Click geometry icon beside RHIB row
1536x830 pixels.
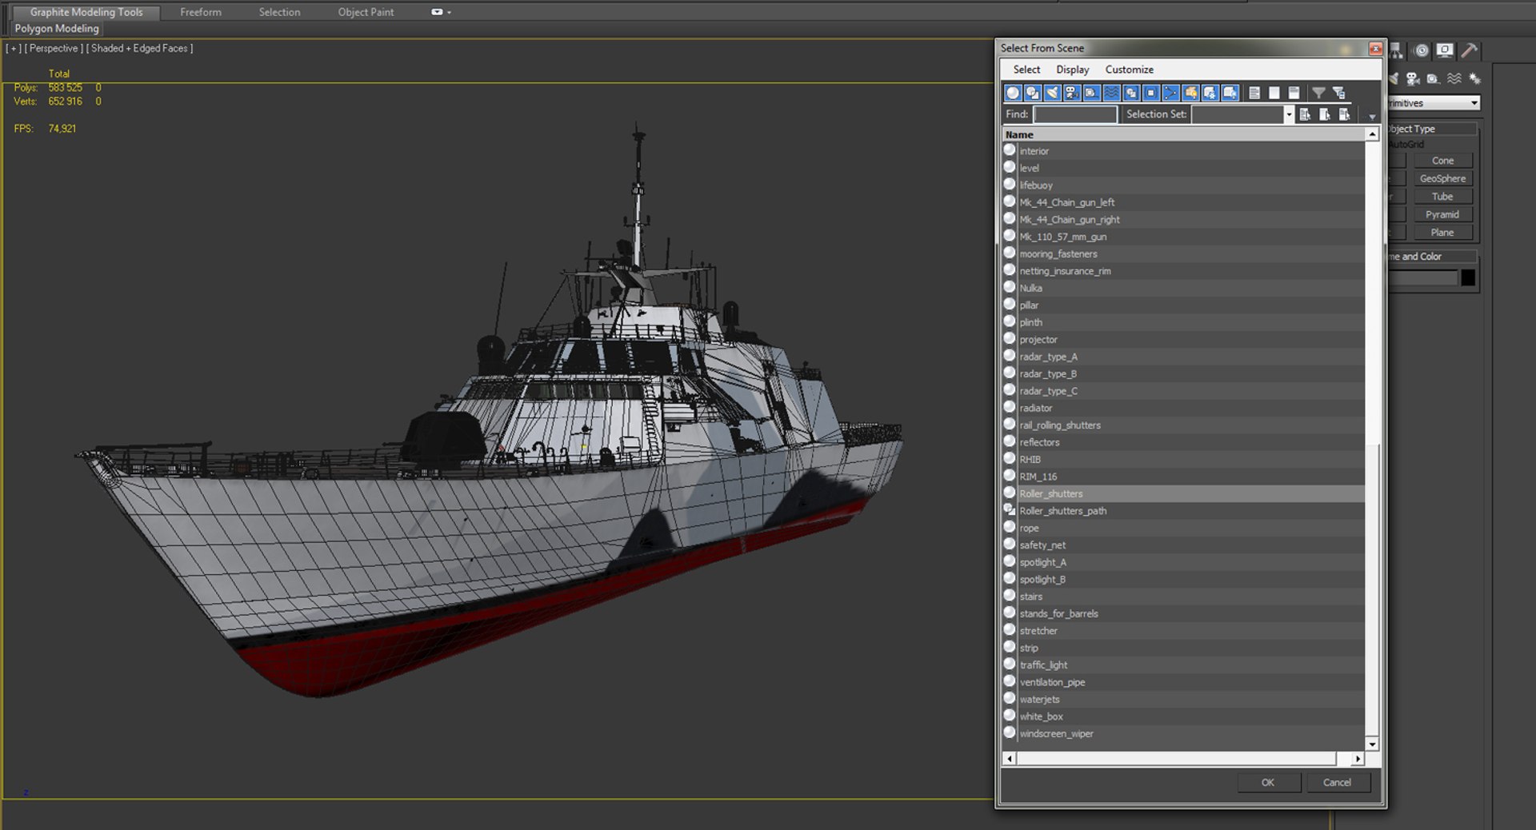pyautogui.click(x=1010, y=459)
